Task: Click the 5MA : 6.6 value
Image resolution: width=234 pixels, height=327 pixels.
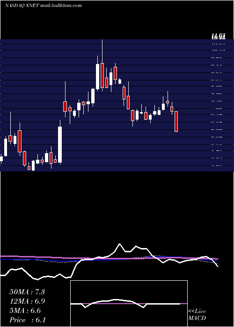Action: click(25, 311)
